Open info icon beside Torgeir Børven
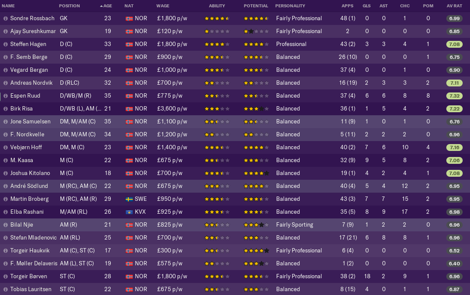The width and height of the screenshot is (470, 295). (6, 277)
